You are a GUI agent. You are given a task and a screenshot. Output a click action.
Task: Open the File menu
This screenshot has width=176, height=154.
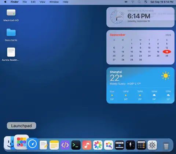[x=25, y=2]
